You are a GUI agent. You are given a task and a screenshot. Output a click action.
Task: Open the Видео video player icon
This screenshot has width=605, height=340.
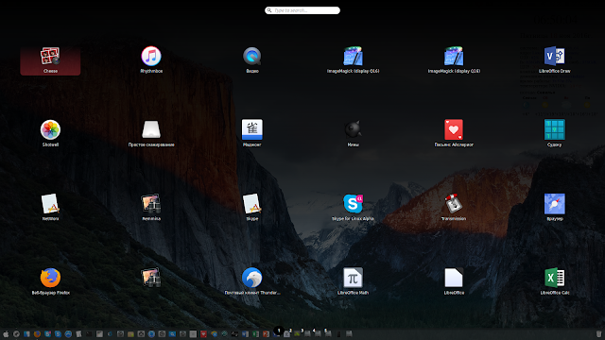(252, 57)
